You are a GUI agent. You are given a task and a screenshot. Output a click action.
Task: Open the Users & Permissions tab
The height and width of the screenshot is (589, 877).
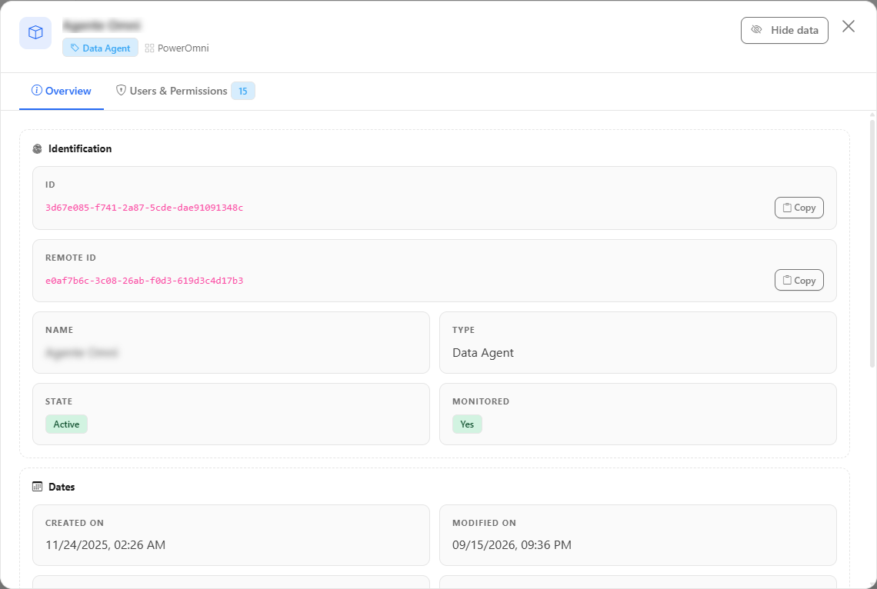point(185,91)
